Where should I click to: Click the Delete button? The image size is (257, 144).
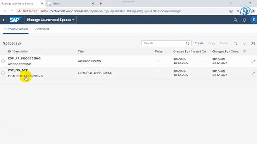click(x=224, y=44)
